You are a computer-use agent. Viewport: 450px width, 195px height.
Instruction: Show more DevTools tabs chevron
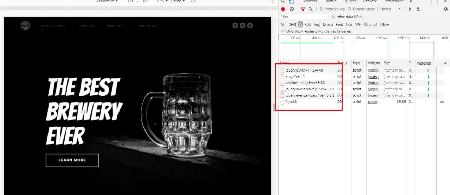411,1
